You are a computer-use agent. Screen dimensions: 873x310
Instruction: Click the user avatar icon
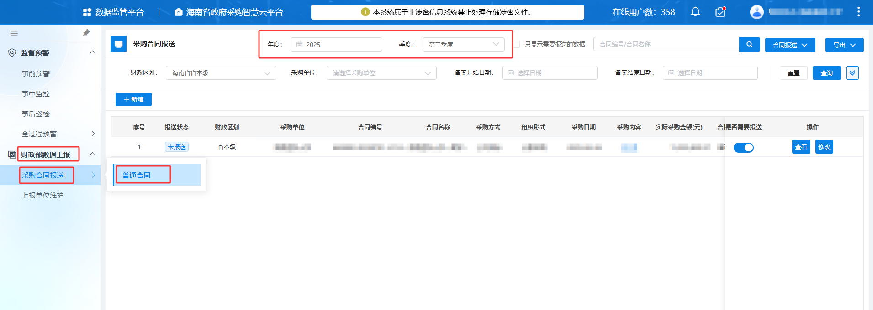pos(757,12)
